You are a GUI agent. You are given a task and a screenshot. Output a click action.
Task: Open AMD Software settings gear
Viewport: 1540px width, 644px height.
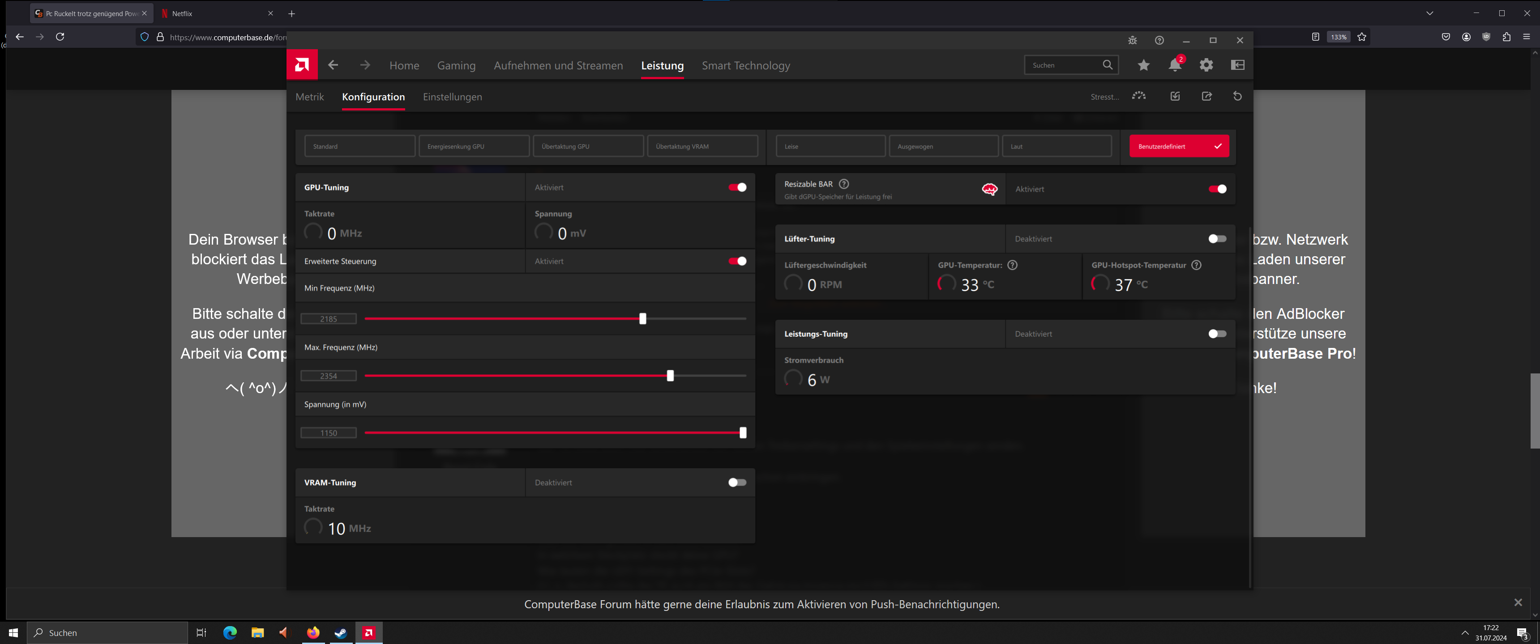coord(1206,64)
